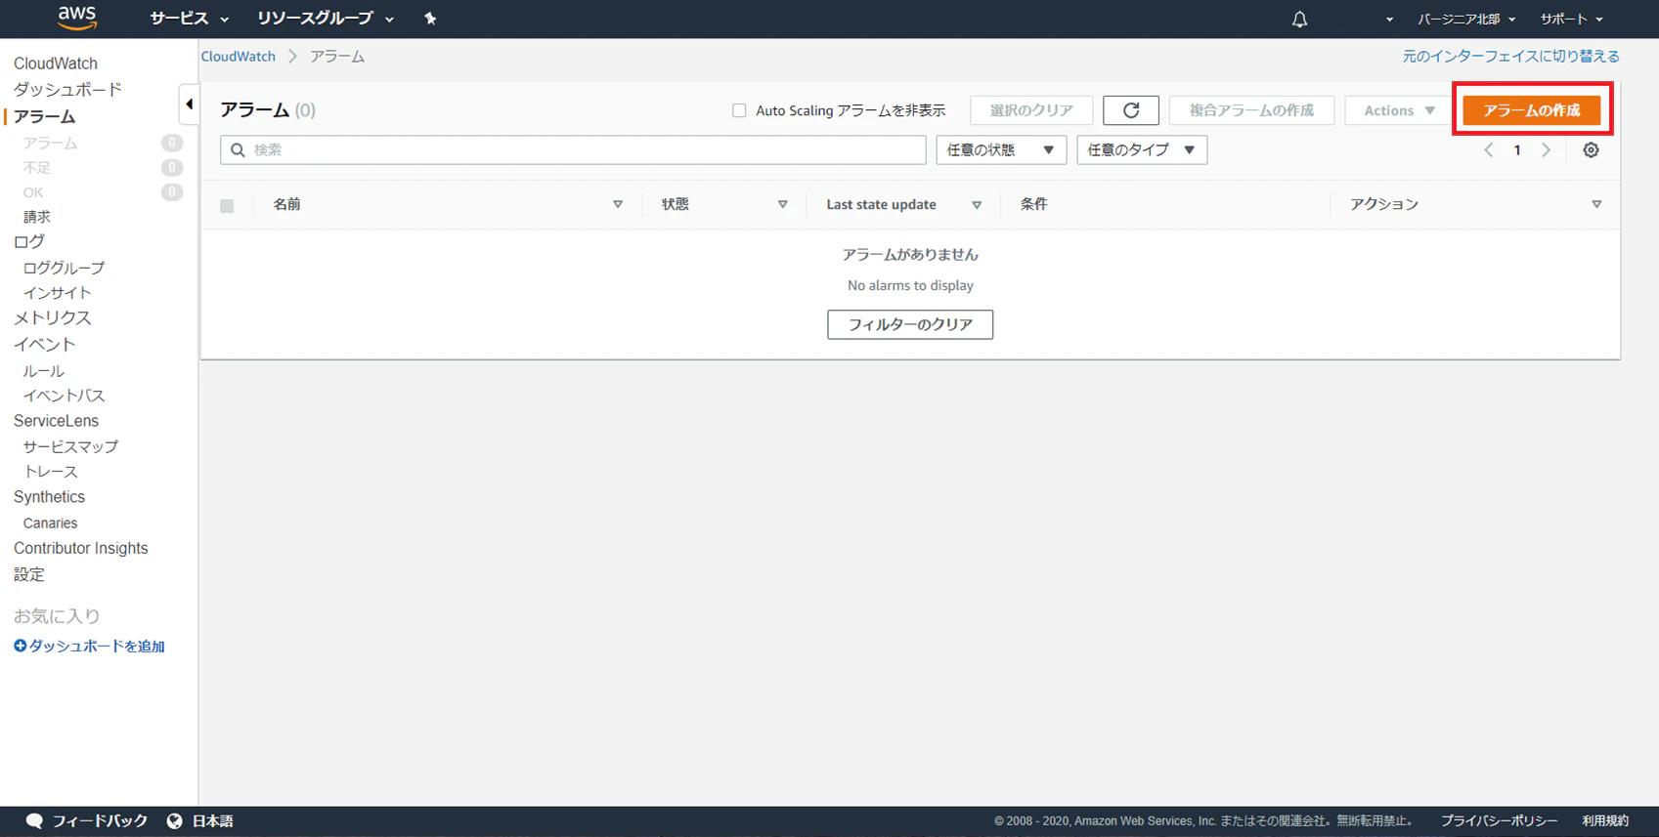Select the OK alarm state item
This screenshot has width=1659, height=837.
point(33,192)
